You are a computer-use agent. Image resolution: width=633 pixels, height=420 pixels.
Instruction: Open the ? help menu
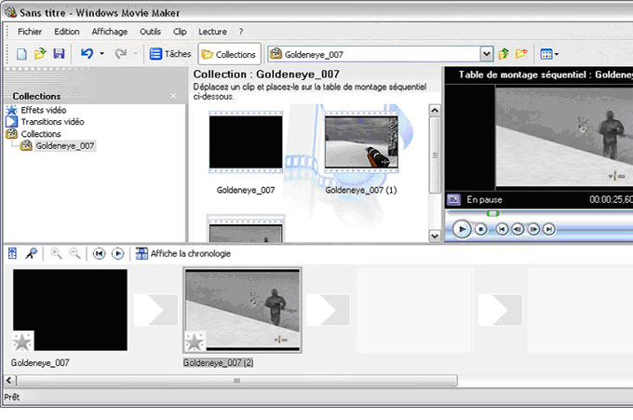pos(241,32)
